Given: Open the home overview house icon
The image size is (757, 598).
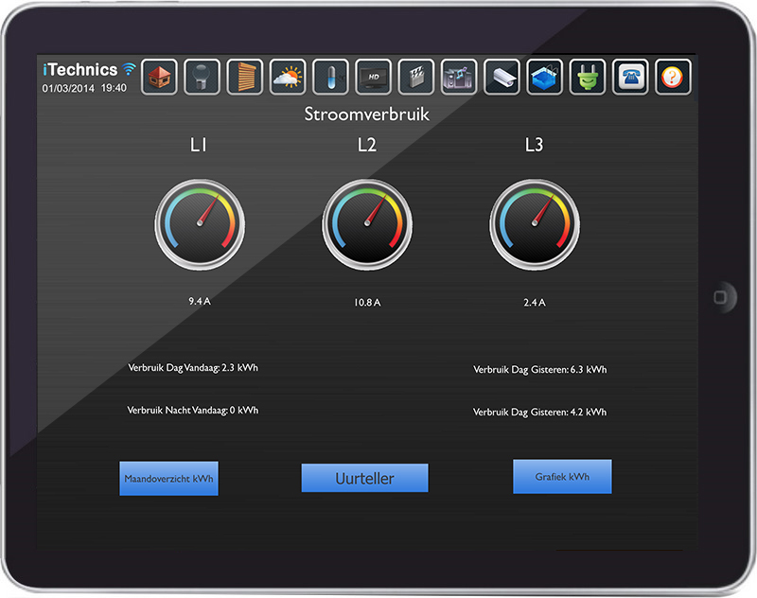Looking at the screenshot, I should pos(160,77).
